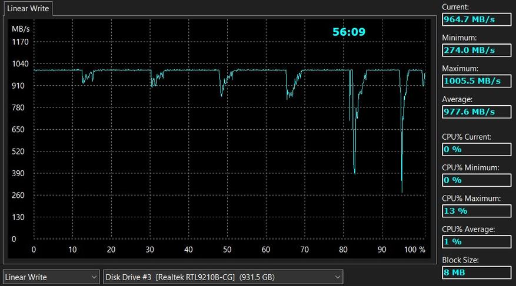Click the 50 mark on the percent axis

[227, 250]
